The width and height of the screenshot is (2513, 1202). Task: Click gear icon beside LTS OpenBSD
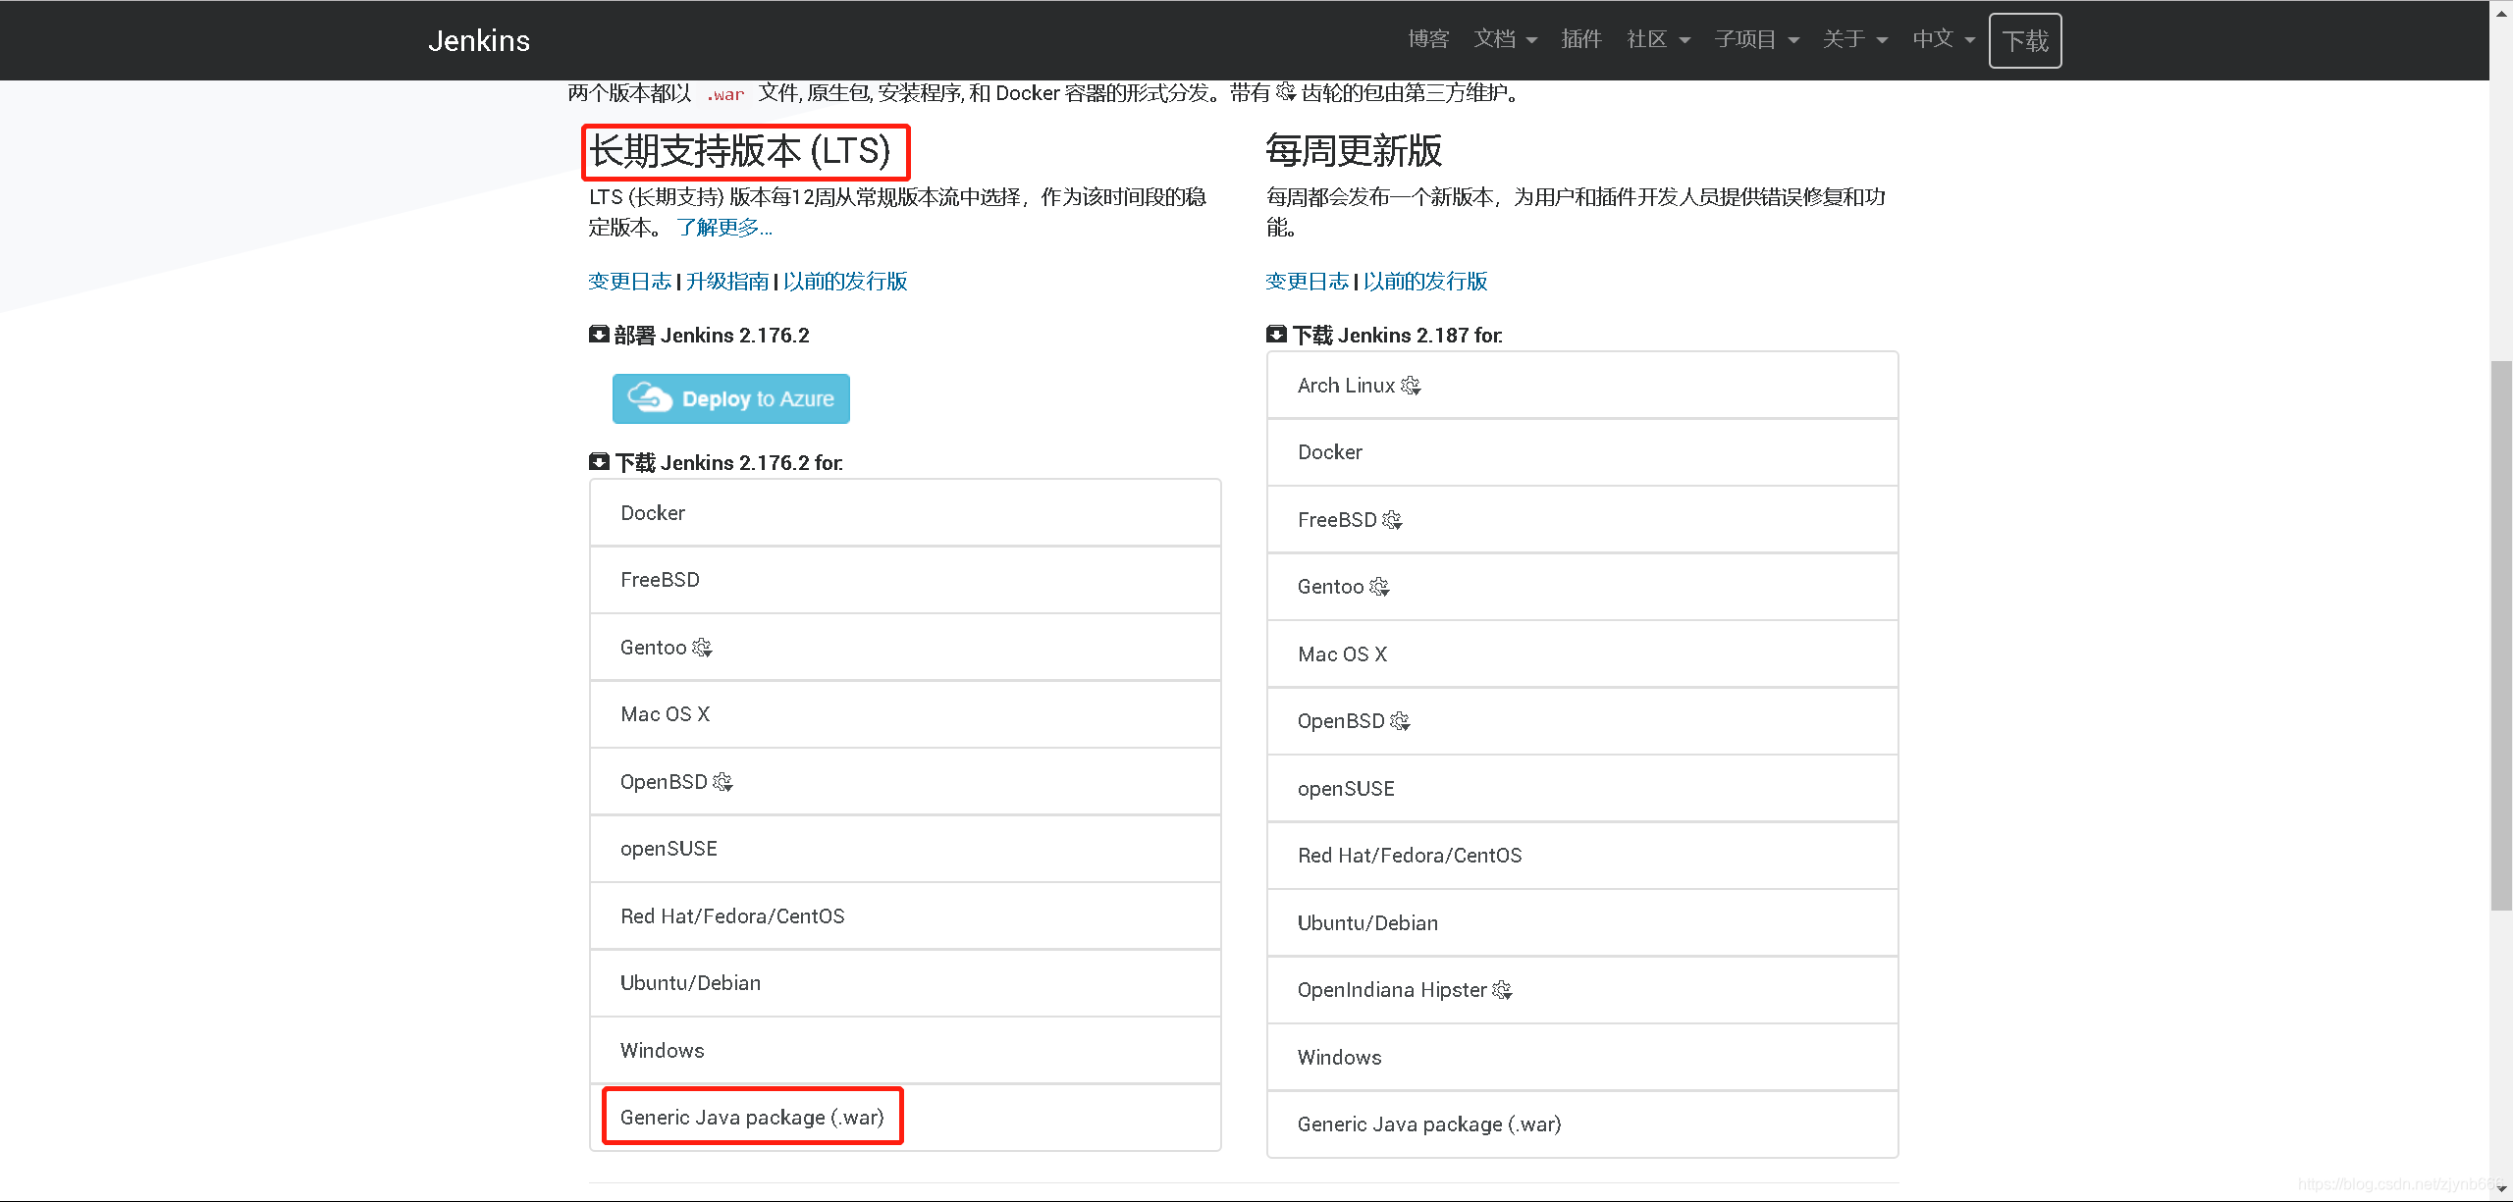point(722,782)
